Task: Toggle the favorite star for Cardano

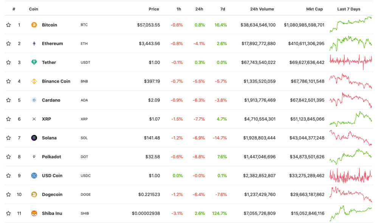Action: (x=8, y=100)
